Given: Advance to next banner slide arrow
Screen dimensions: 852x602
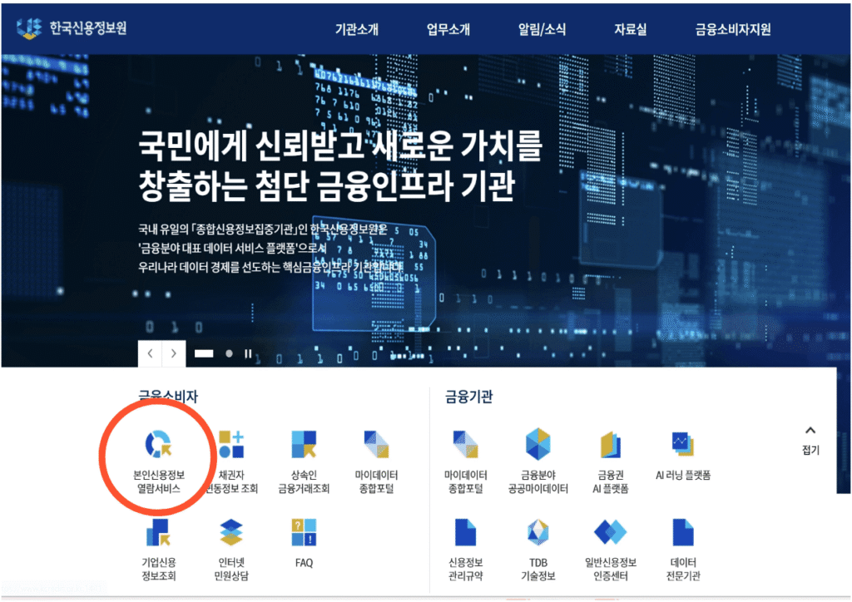Looking at the screenshot, I should pos(173,353).
